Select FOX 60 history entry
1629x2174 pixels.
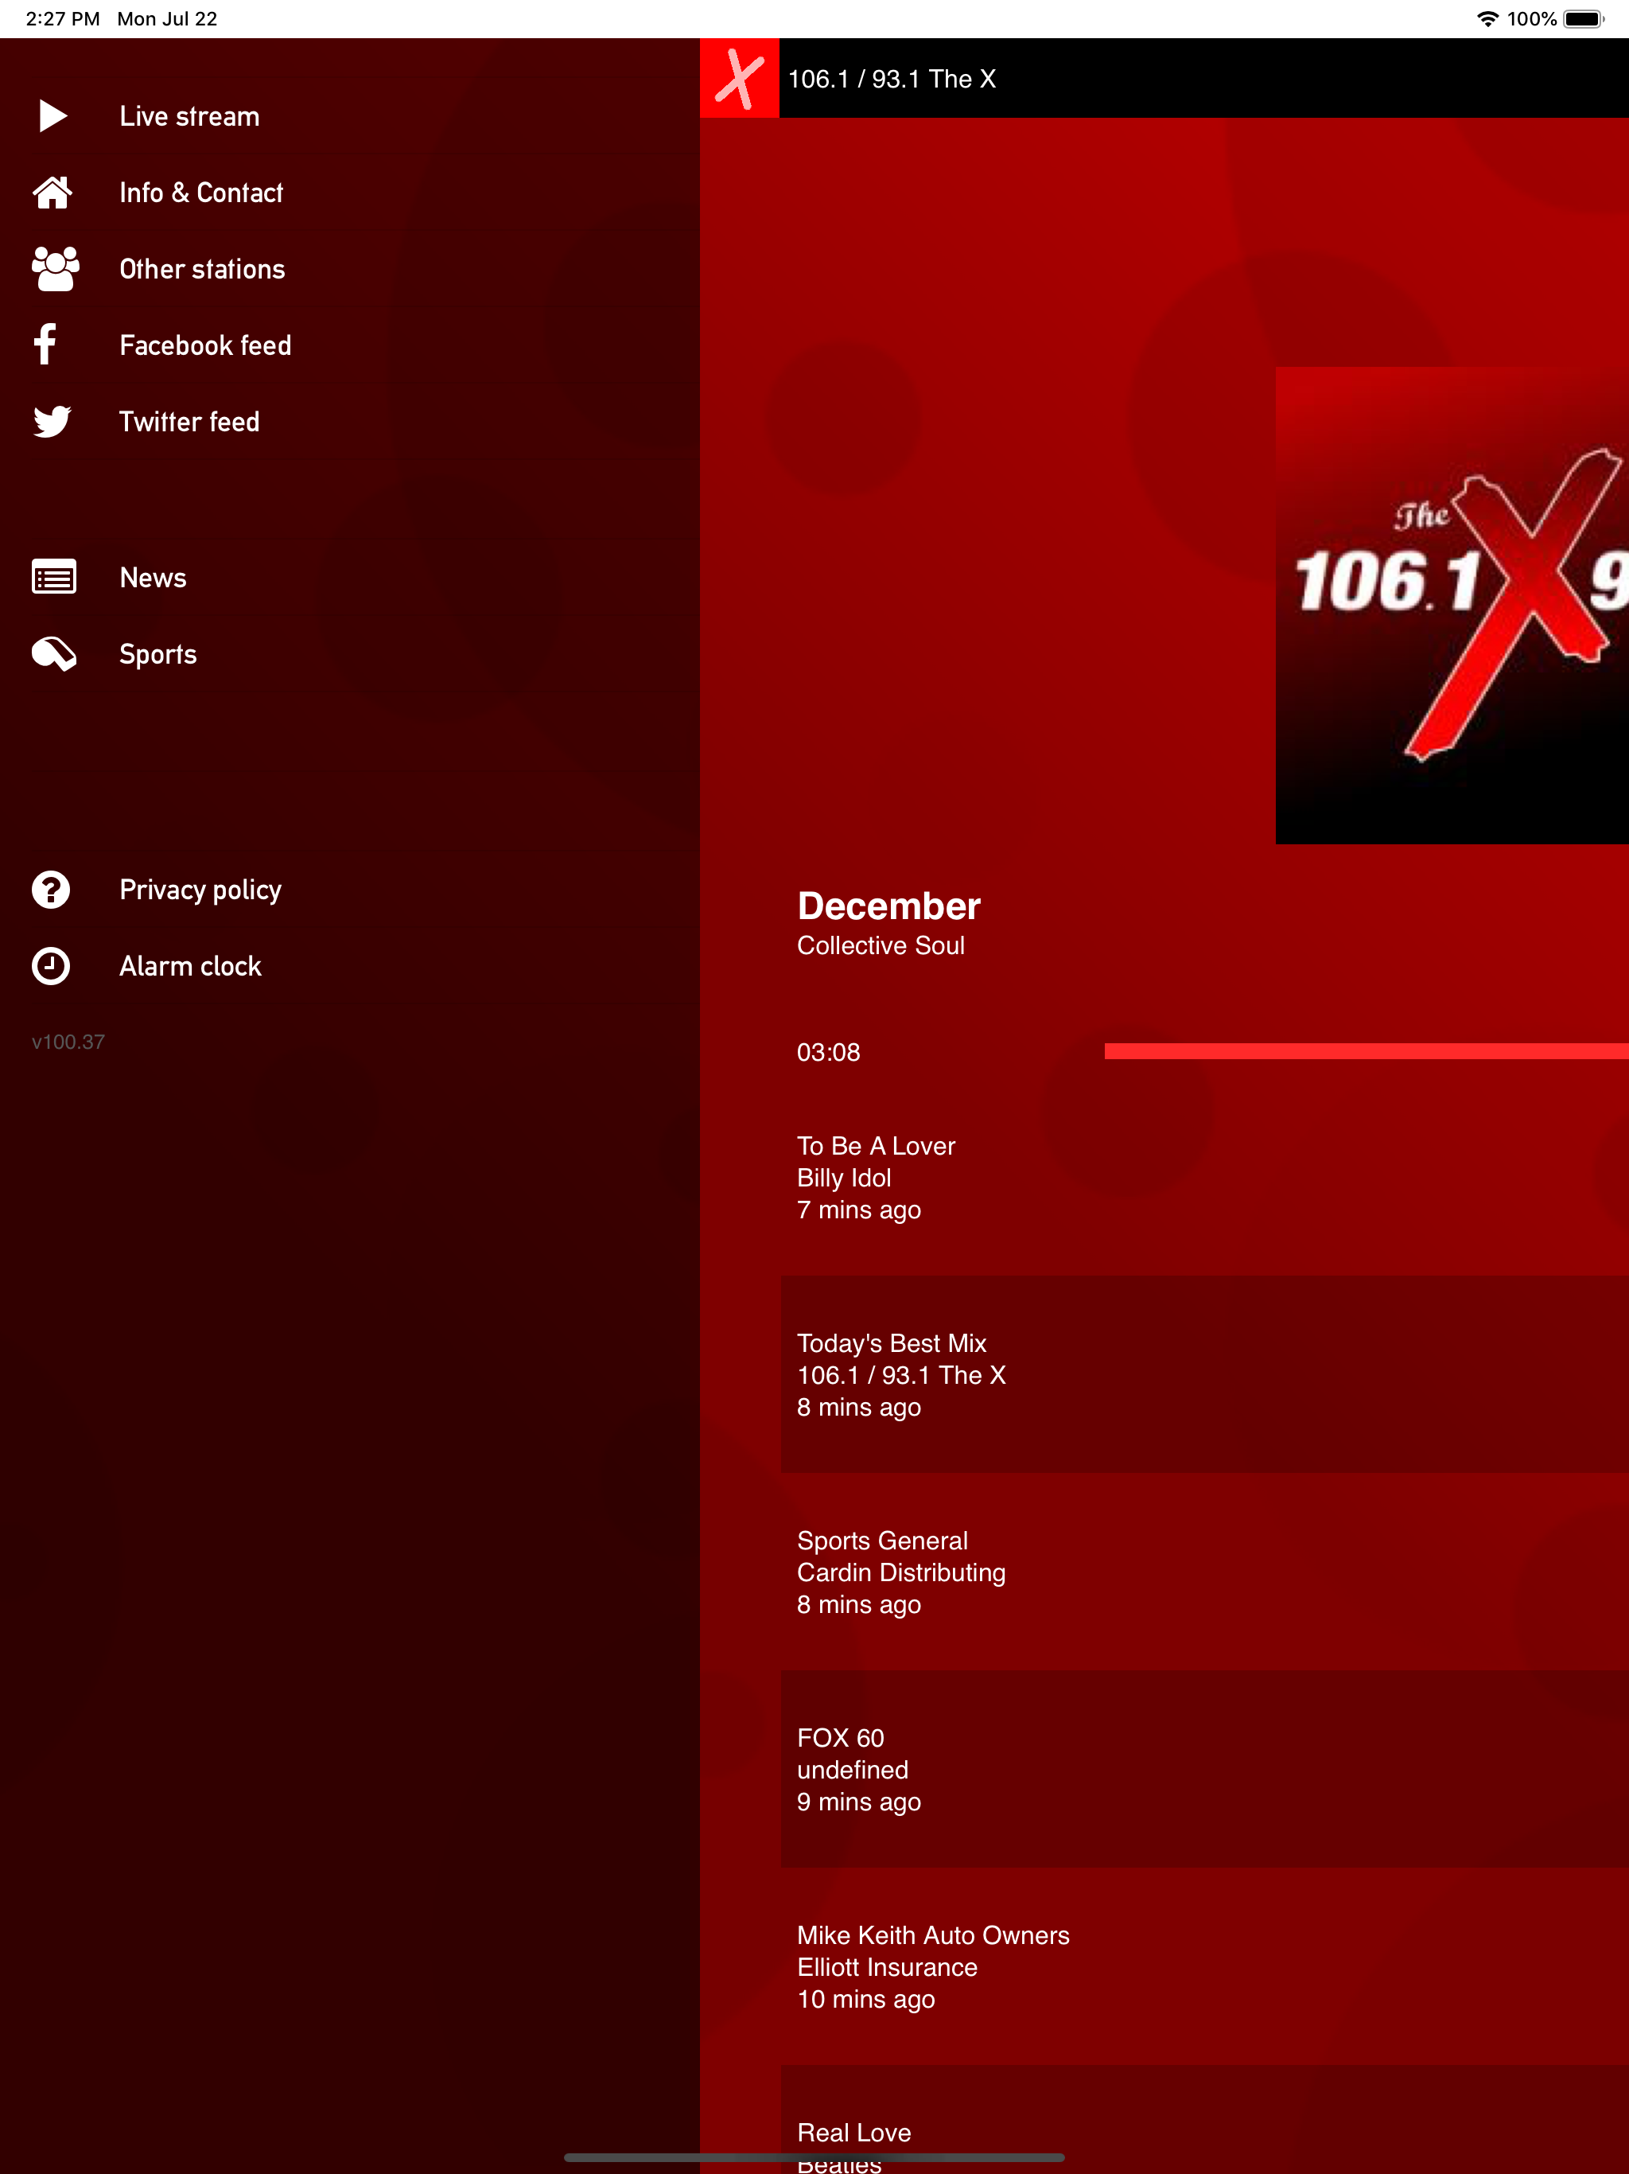point(1204,1769)
